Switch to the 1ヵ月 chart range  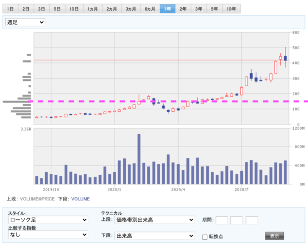[93, 9]
